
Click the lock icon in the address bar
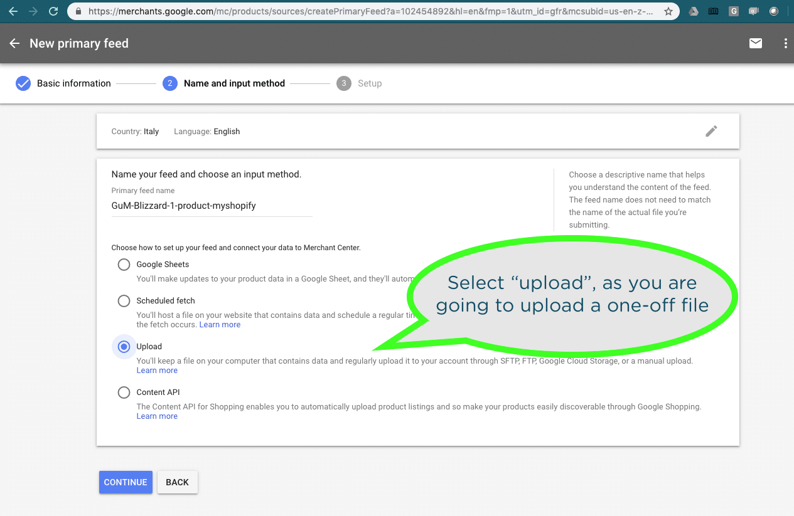[78, 11]
